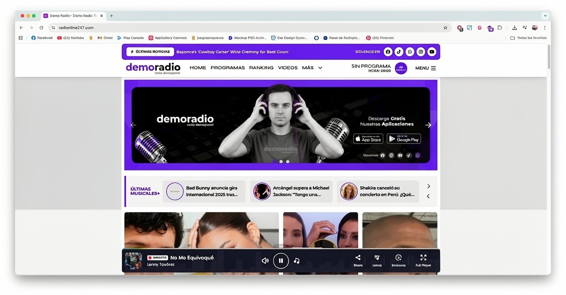Open the Todos los favoritos bookmarks folder
Viewport: 566px width, 295px height.
528,38
